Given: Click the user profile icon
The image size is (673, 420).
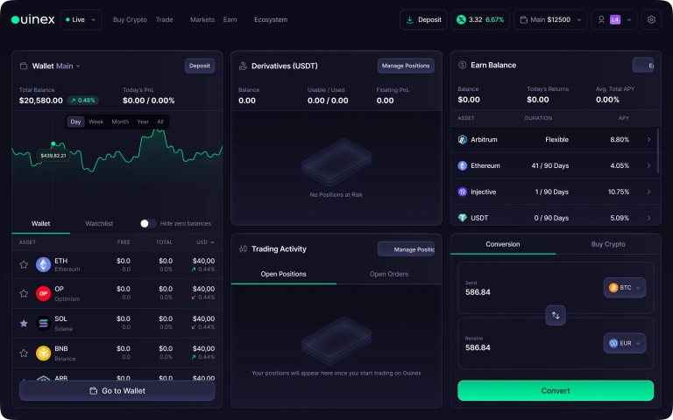Looking at the screenshot, I should [601, 20].
